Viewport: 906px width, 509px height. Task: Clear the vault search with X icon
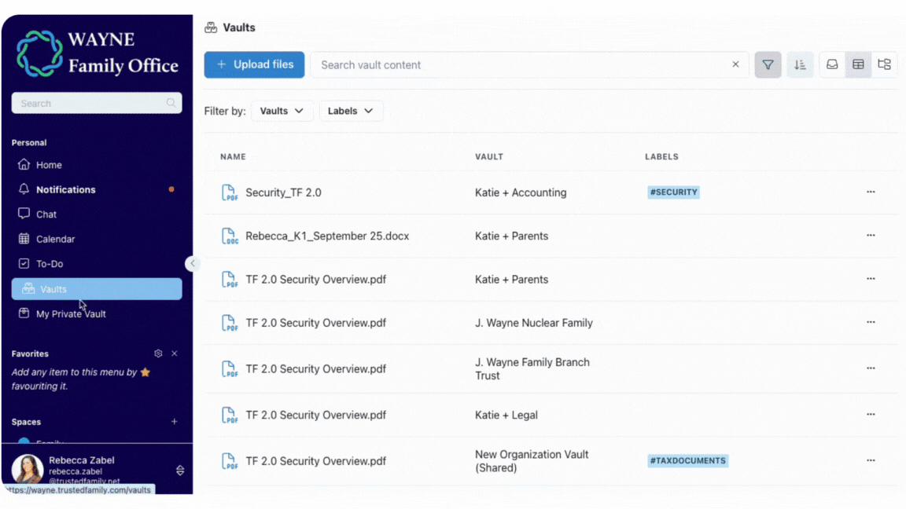735,65
